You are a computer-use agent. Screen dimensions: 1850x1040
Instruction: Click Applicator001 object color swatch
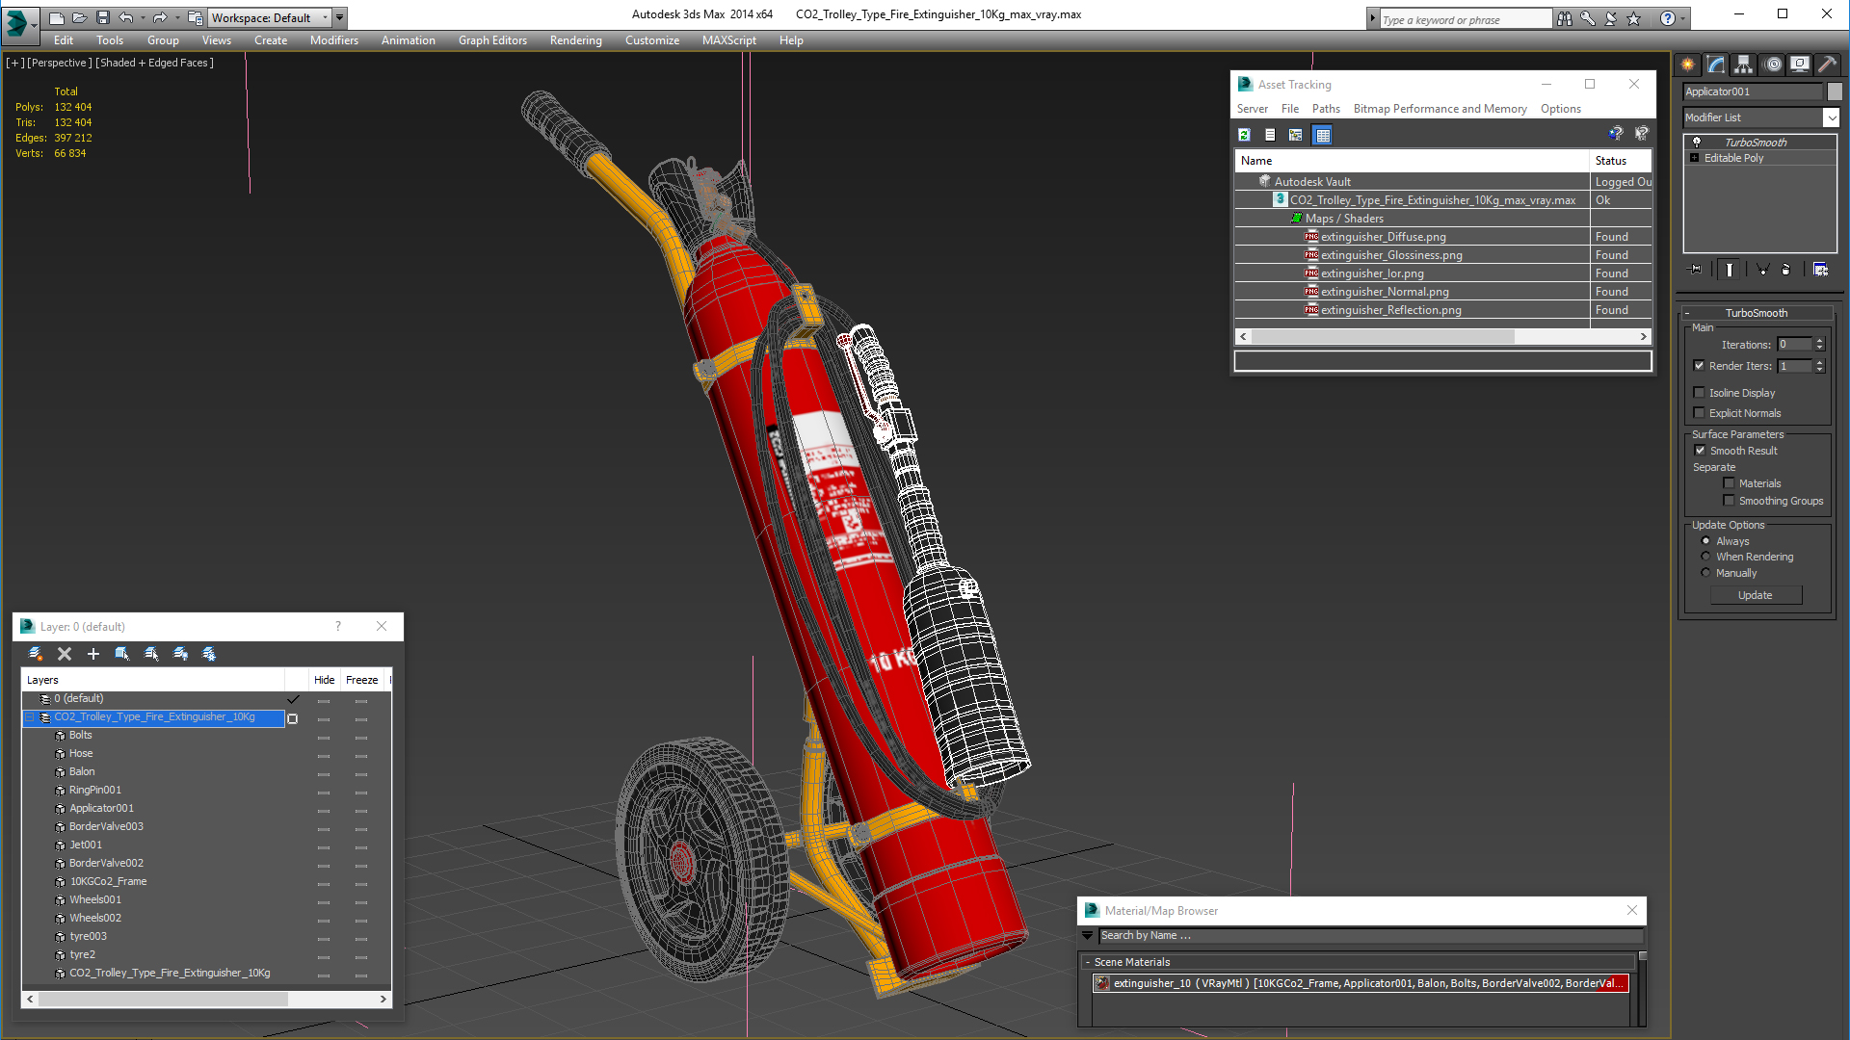tap(1835, 91)
